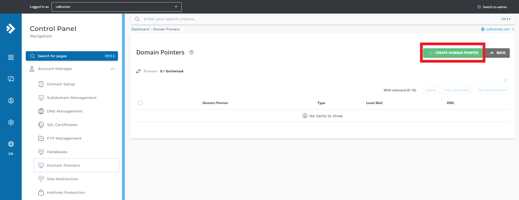The height and width of the screenshot is (200, 519).
Task: Toggle the select-all checkbox in table header
Action: point(140,103)
